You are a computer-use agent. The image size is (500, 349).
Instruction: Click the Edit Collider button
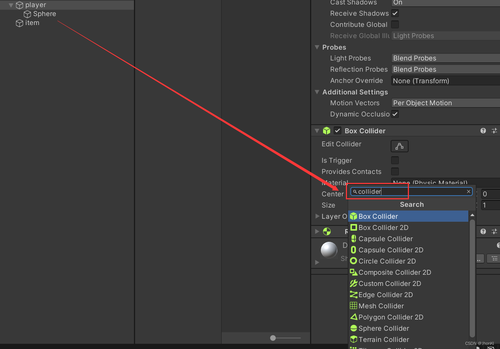[400, 146]
